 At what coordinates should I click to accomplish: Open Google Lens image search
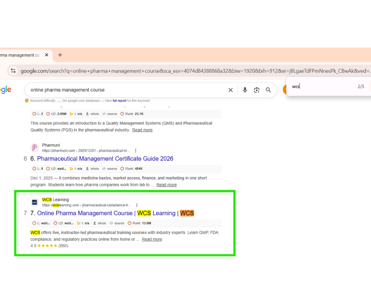point(257,90)
